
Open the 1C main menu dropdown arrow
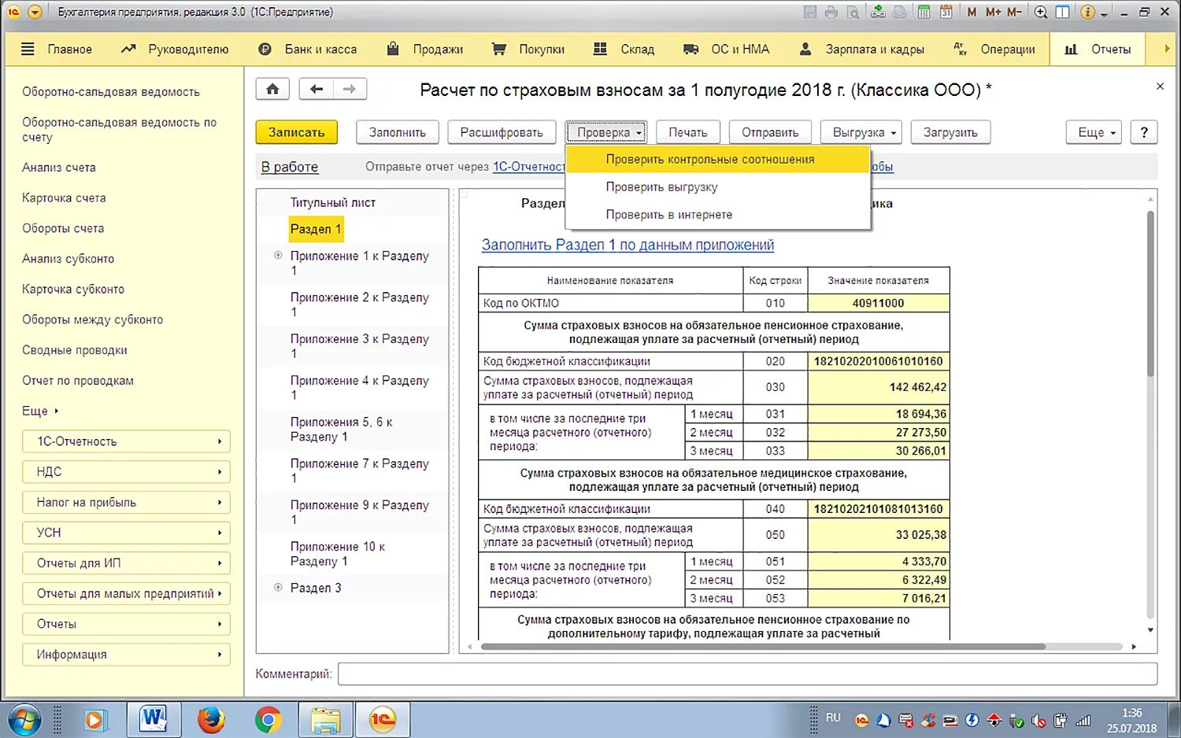pyautogui.click(x=35, y=13)
